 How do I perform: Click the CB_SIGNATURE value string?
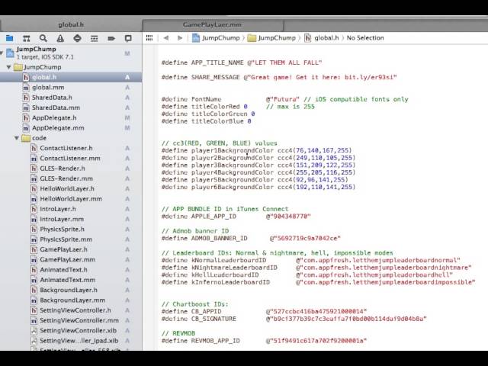346,319
